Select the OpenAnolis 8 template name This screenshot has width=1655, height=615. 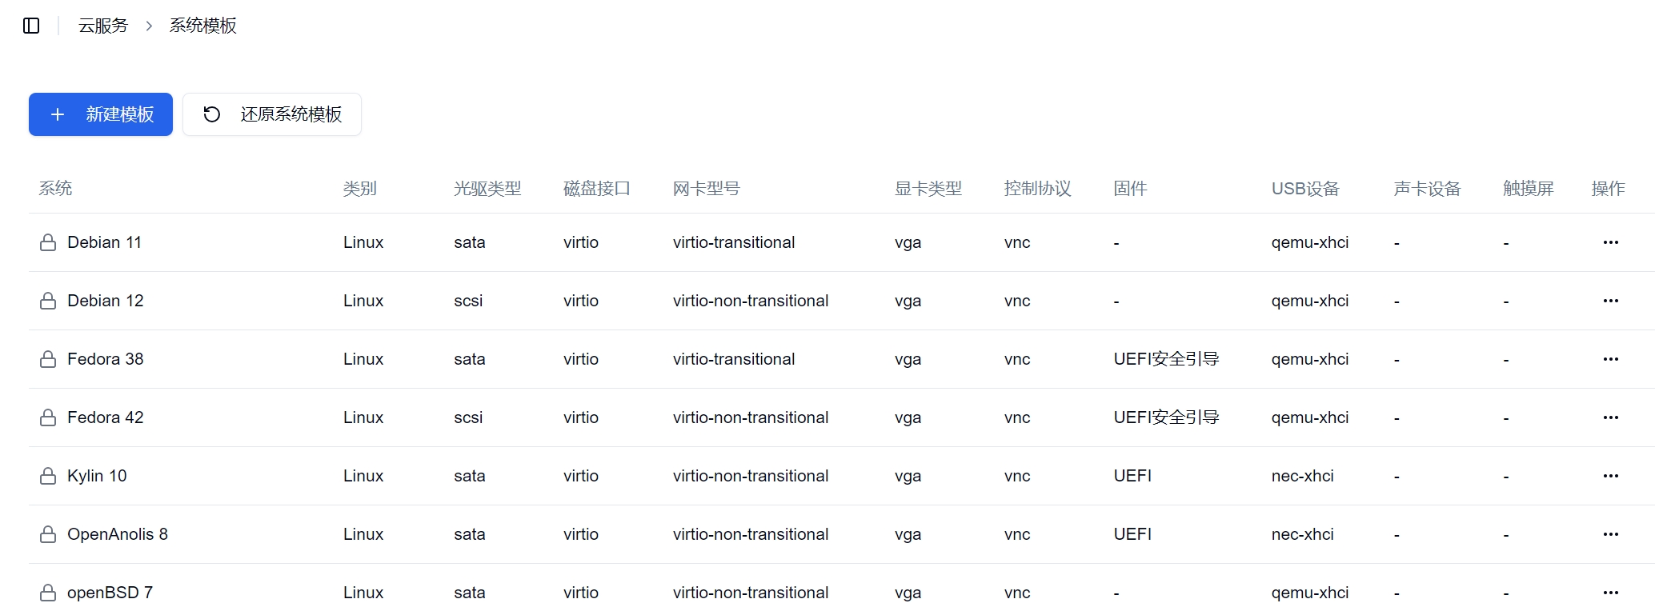tap(118, 534)
